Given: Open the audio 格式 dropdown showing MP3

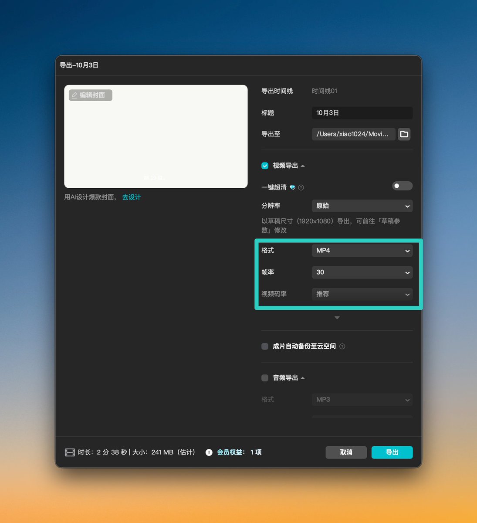Looking at the screenshot, I should 362,400.
